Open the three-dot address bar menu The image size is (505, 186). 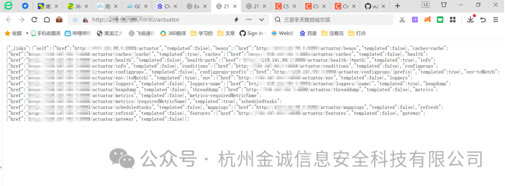249,20
